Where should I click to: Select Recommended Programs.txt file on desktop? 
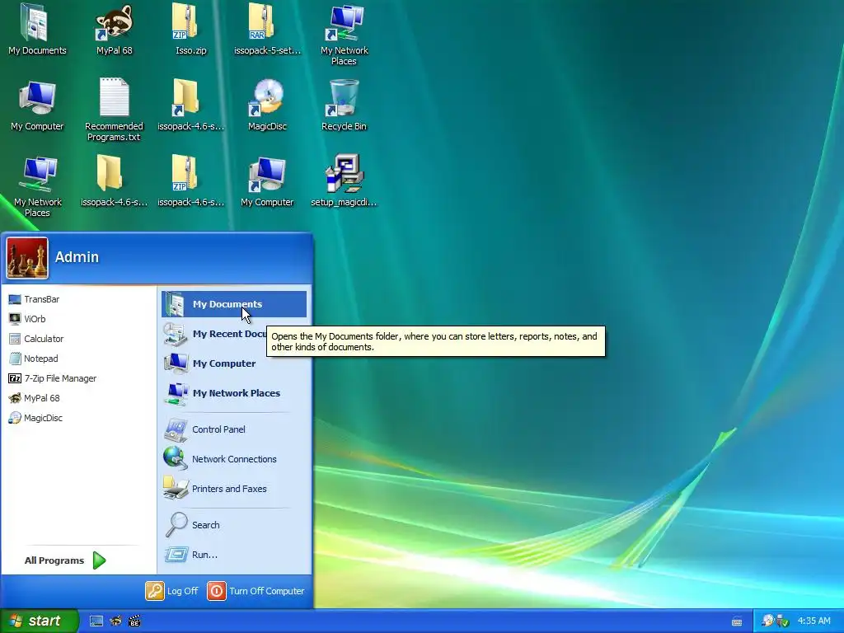[x=114, y=110]
